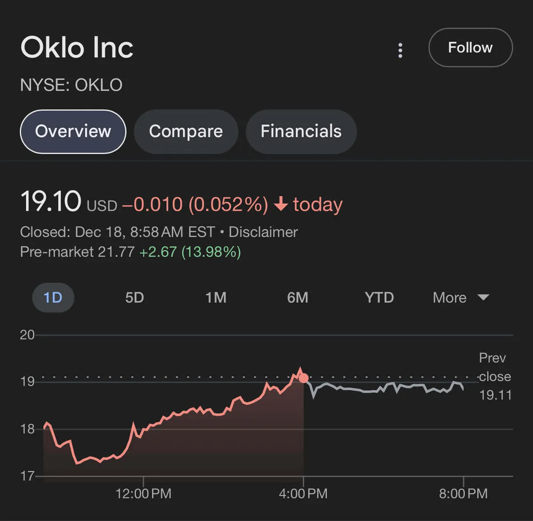Viewport: 533px width, 521px height.
Task: Expand the More time ranges dropdown
Action: click(x=449, y=297)
